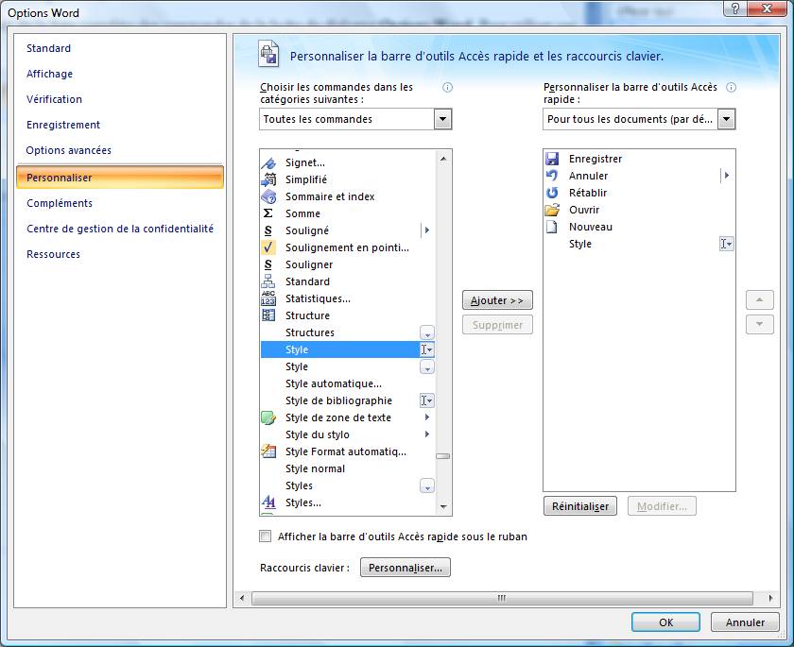
Task: Switch to the Affichage category
Action: click(49, 74)
